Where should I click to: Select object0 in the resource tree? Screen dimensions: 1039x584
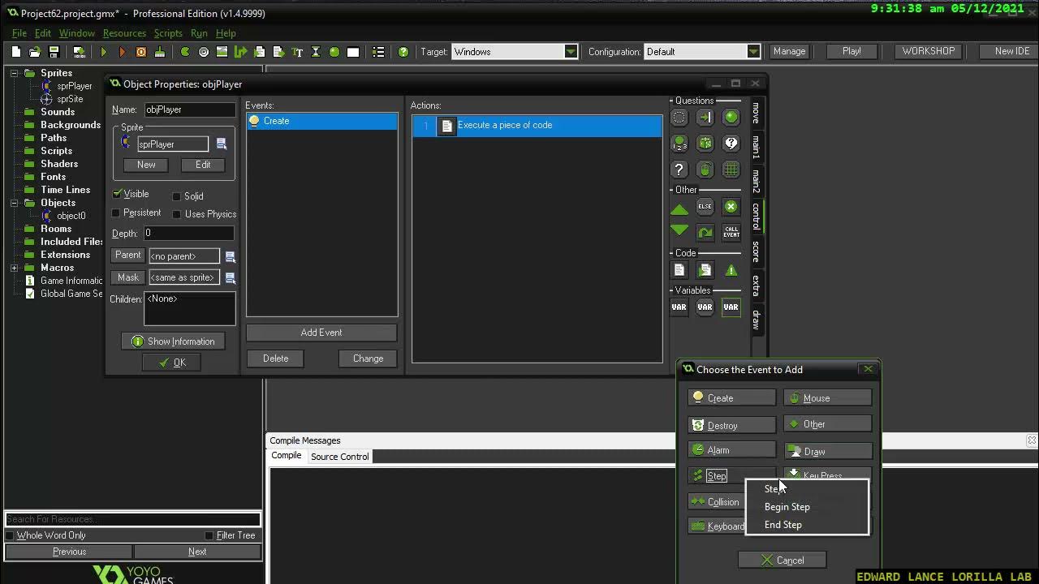(71, 216)
